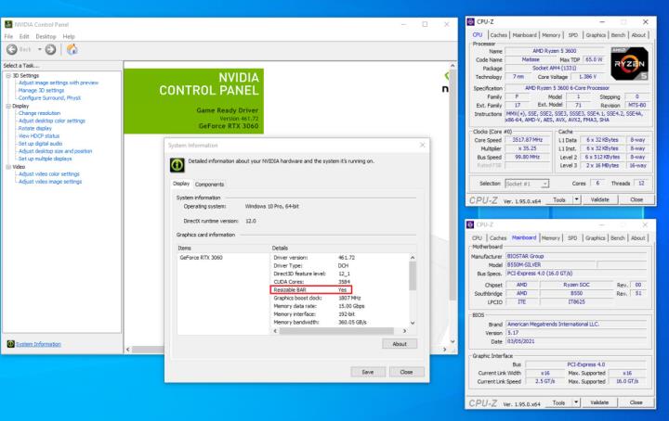
Task: Open SPD tab in bottom CPU-Z window
Action: click(572, 238)
